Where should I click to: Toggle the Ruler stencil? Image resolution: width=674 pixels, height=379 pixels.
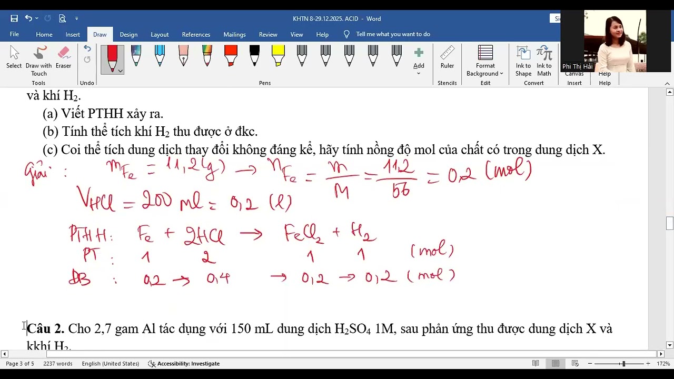447,57
